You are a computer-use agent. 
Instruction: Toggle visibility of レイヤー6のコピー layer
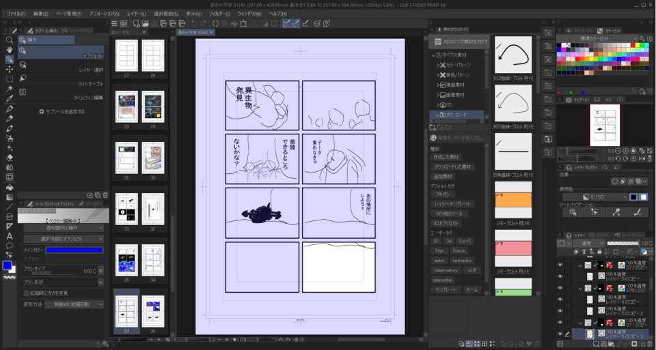tap(560, 300)
